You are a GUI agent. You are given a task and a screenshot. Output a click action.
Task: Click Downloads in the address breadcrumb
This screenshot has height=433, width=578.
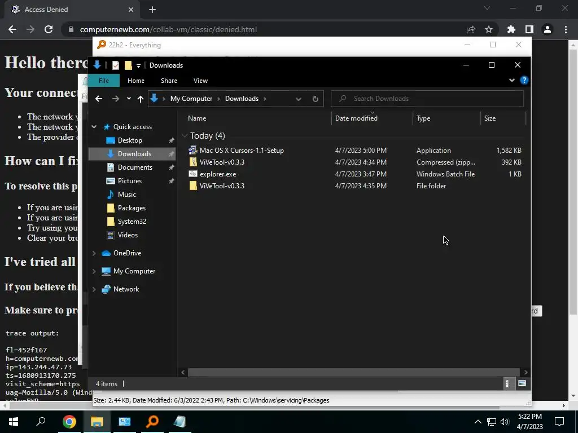click(x=242, y=99)
